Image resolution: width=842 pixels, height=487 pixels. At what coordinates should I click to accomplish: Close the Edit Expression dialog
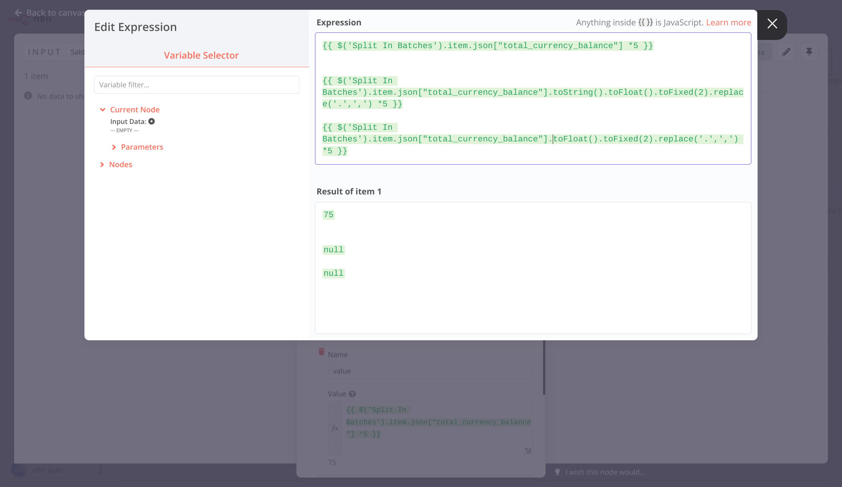click(x=772, y=24)
